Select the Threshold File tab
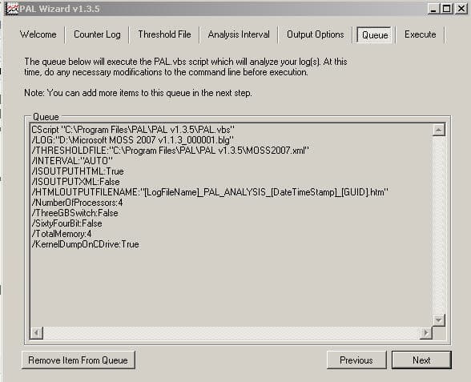 point(164,34)
